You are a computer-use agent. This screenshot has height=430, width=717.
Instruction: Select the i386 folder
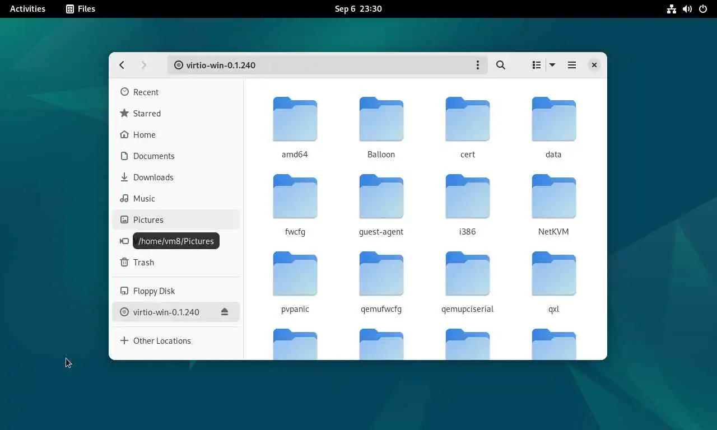467,205
